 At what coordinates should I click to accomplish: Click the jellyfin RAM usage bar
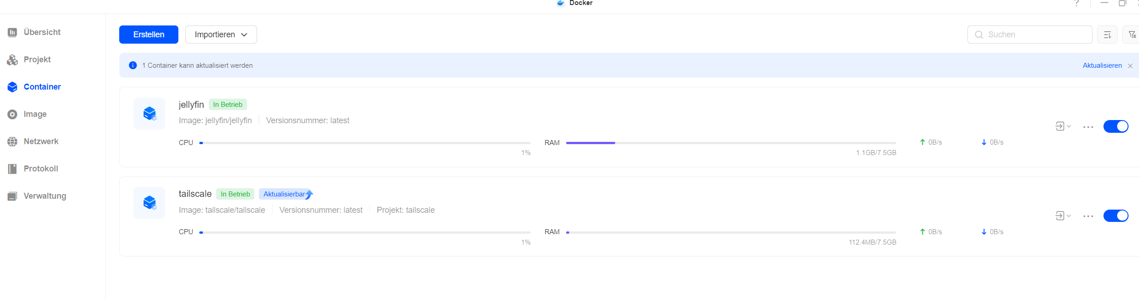731,143
